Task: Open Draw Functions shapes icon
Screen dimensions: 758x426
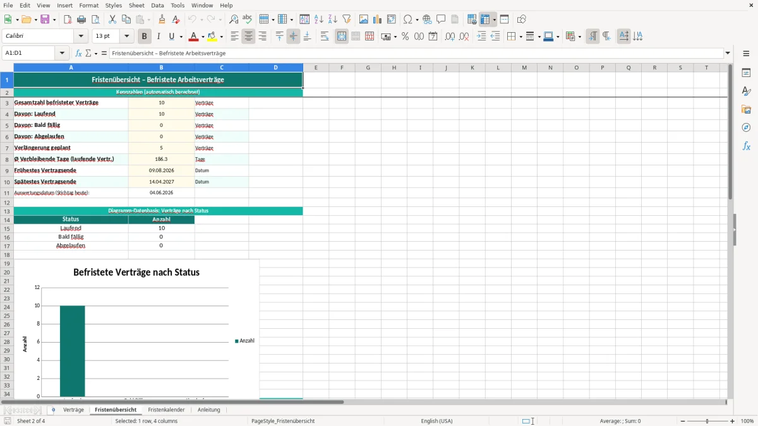Action: pos(522,20)
